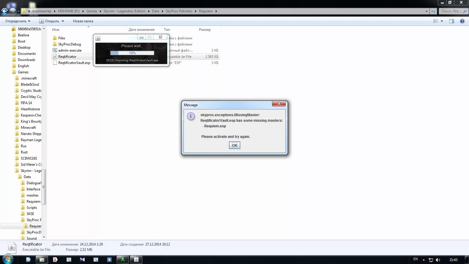Open the Hearthstone folder in tree
Image resolution: width=469 pixels, height=264 pixels.
30,109
